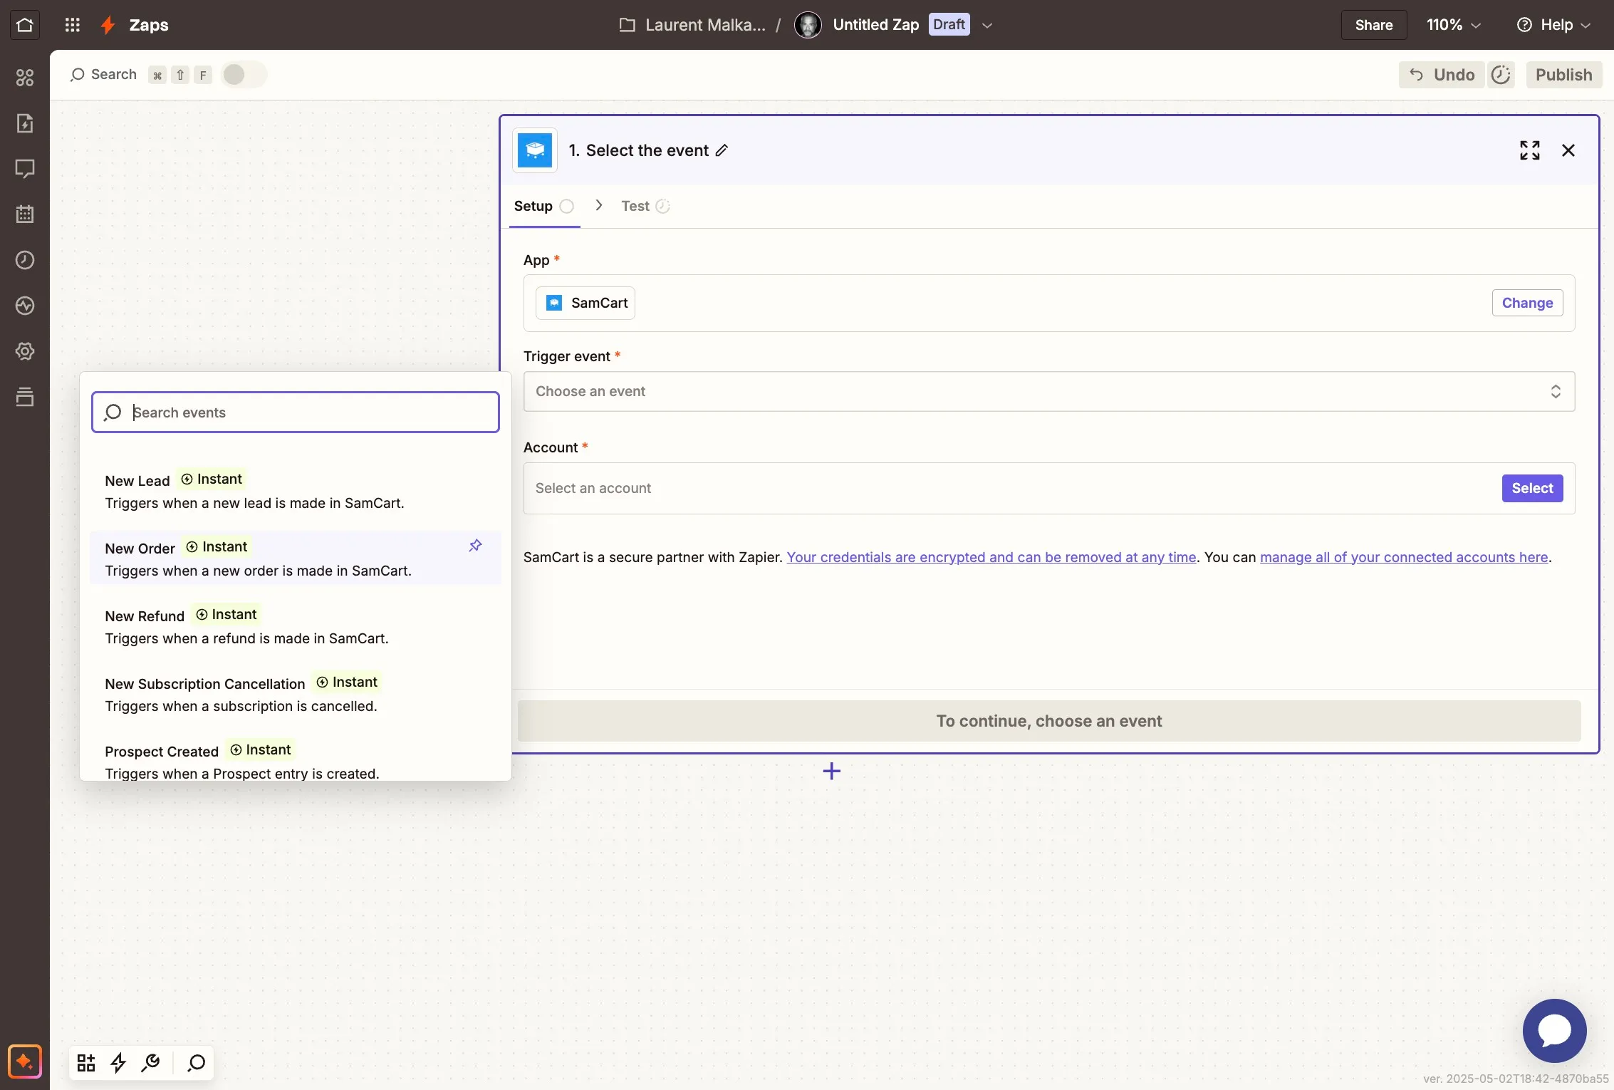Select the New Order trigger event

pyautogui.click(x=295, y=559)
